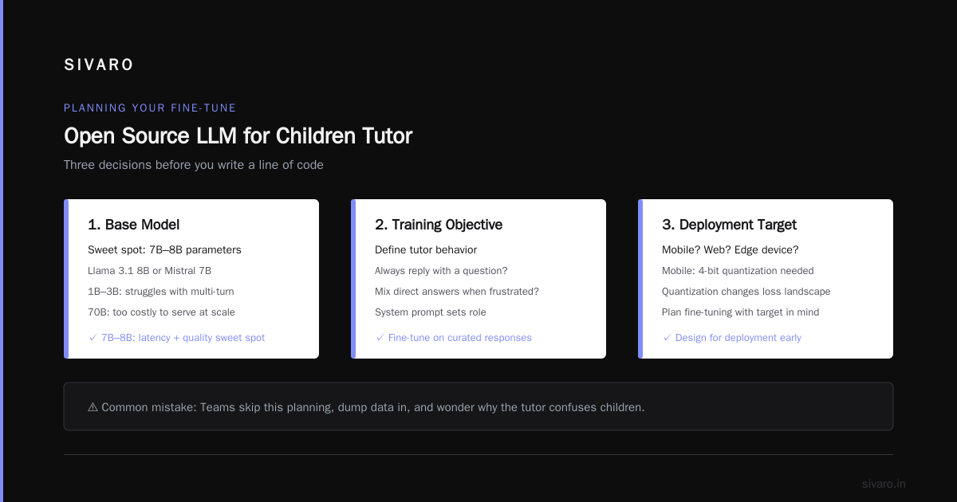Image resolution: width=957 pixels, height=502 pixels.
Task: Click 'Mobile: 4-bit quantization needed' line
Action: click(x=738, y=271)
